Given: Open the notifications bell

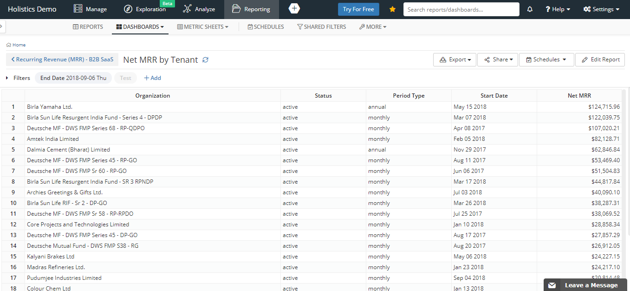Looking at the screenshot, I should (530, 9).
